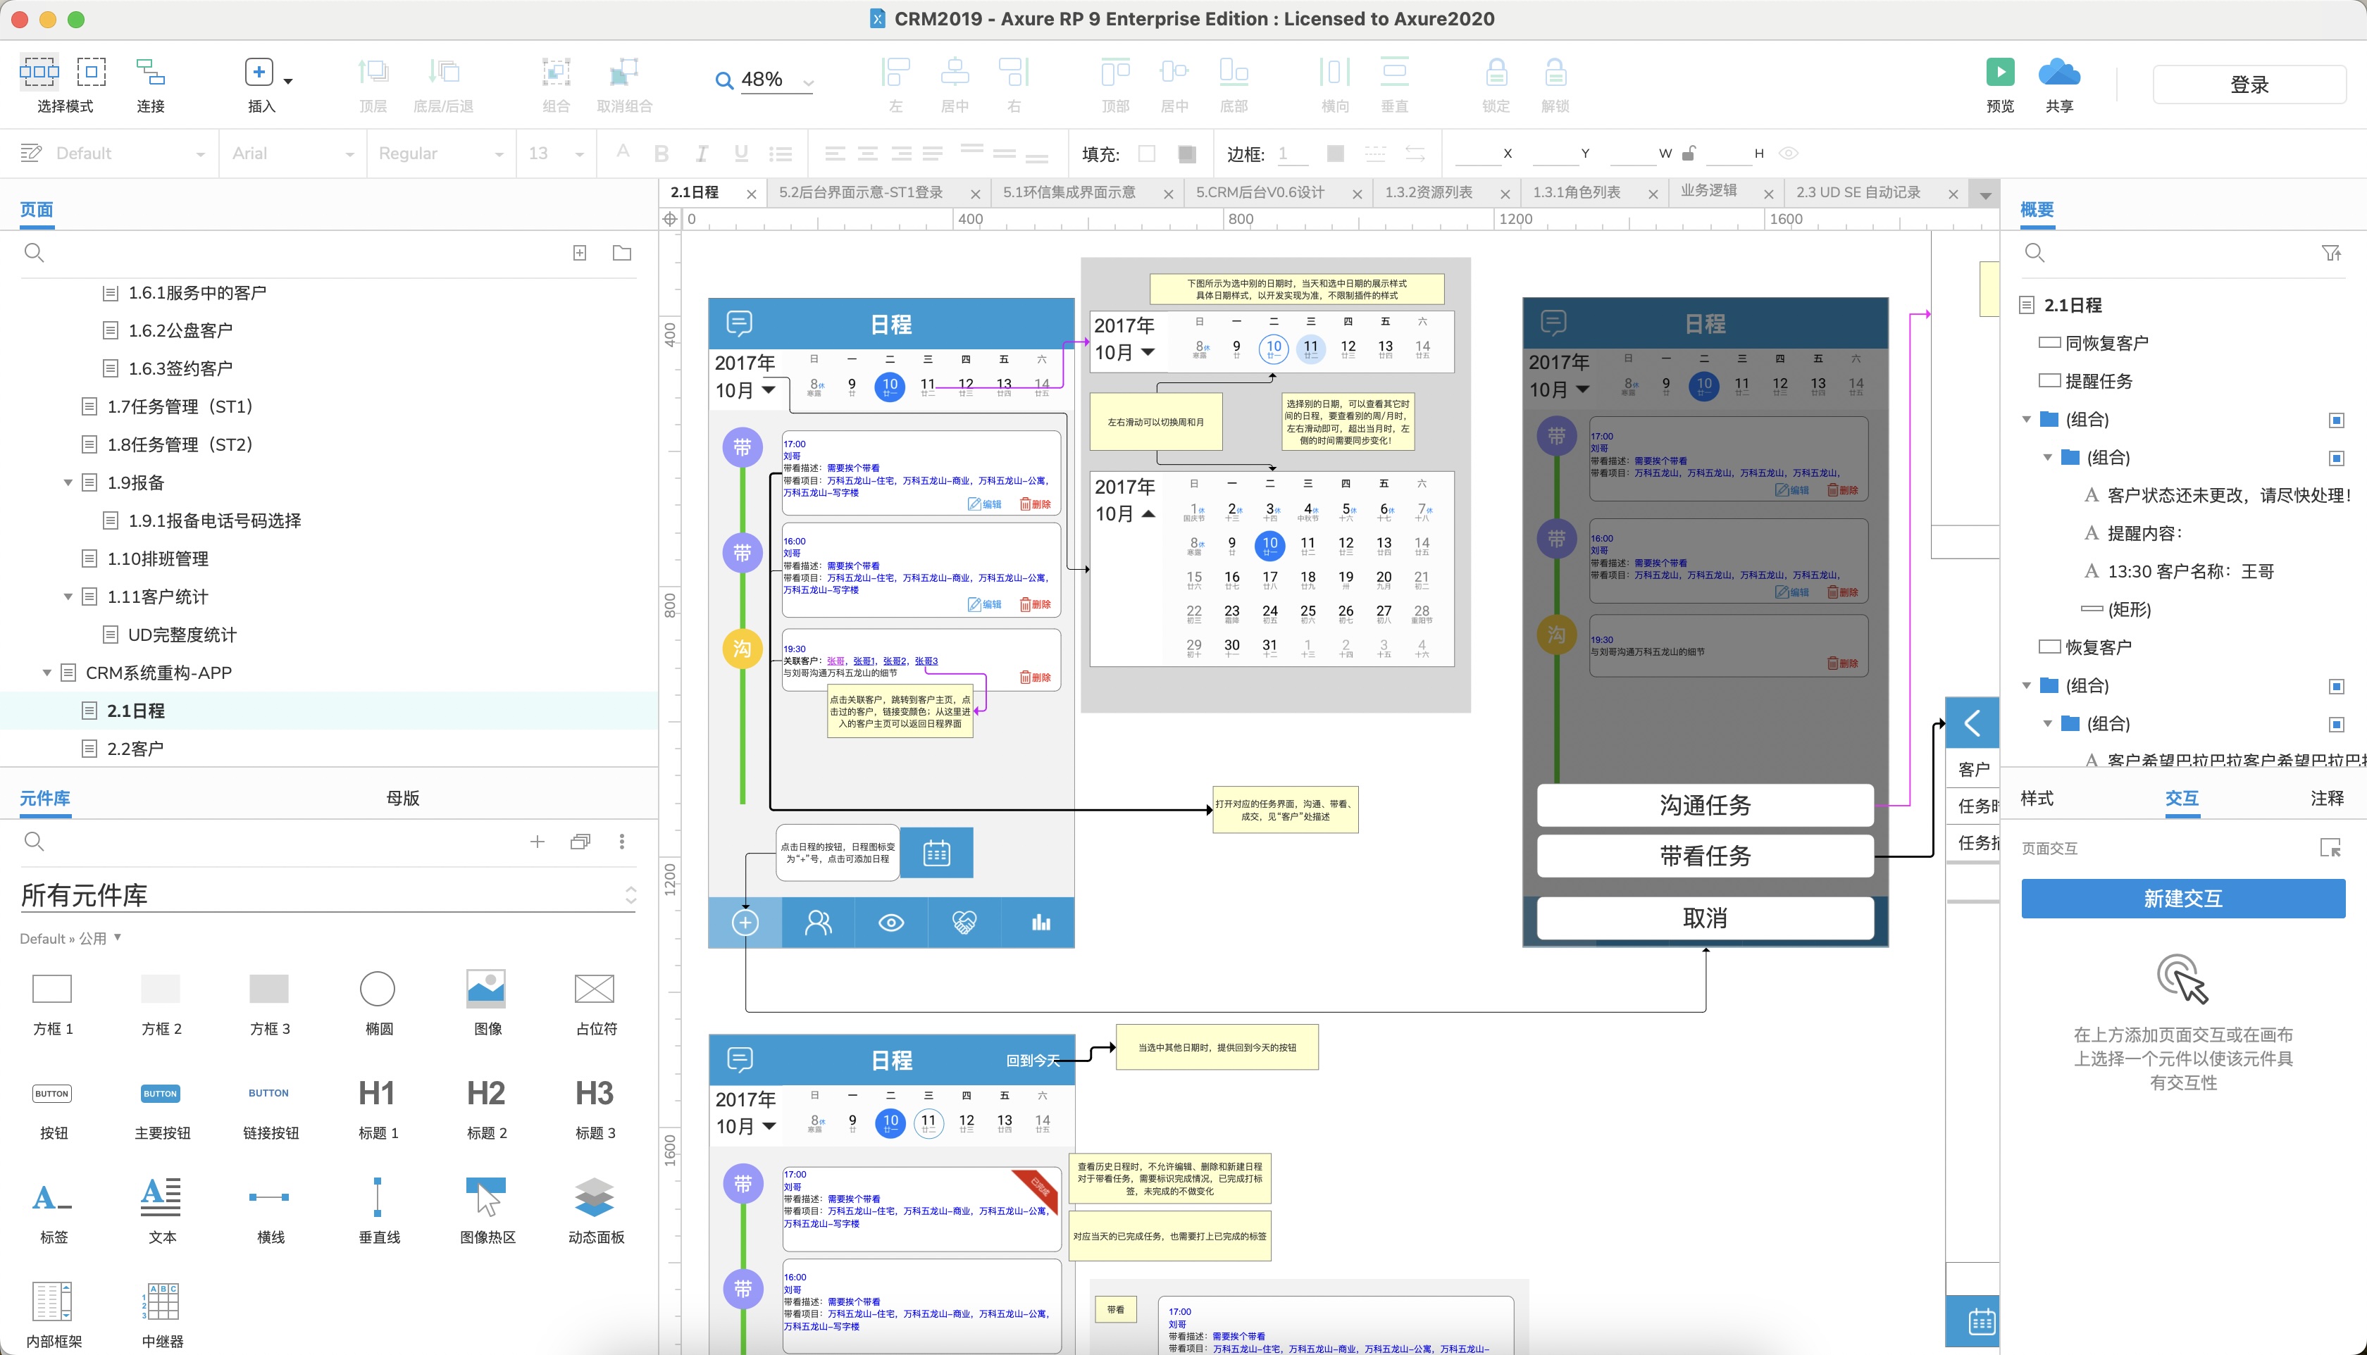2367x1355 pixels.
Task: Click the 插入 insert plus icon
Action: pyautogui.click(x=259, y=72)
